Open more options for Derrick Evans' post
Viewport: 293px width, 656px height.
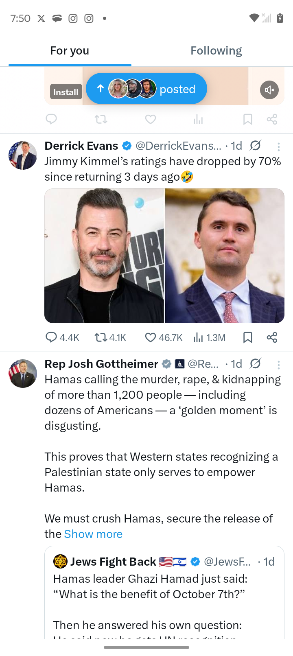pyautogui.click(x=279, y=147)
